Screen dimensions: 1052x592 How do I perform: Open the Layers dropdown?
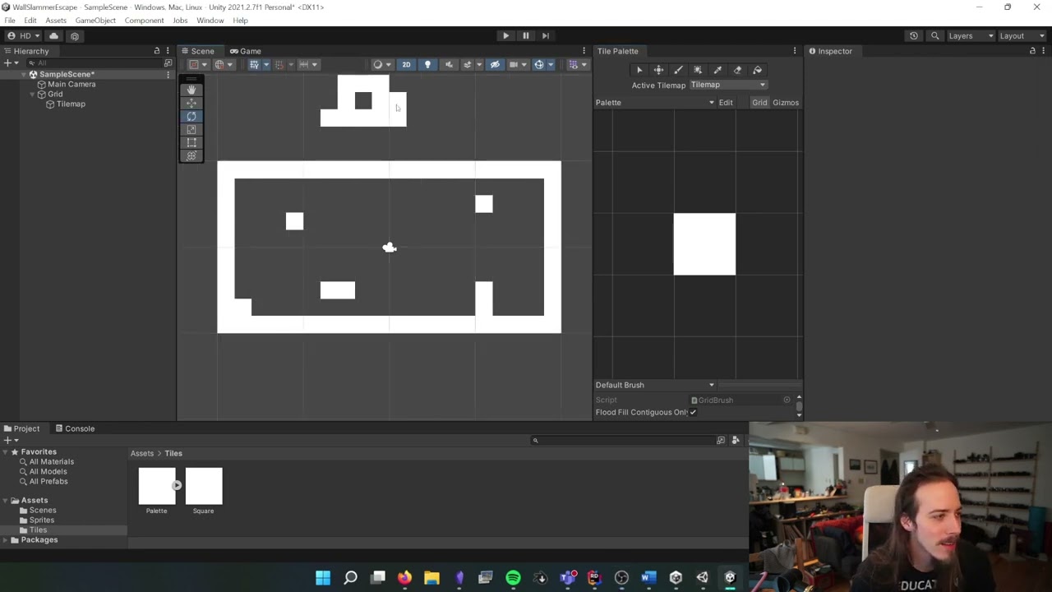point(971,35)
